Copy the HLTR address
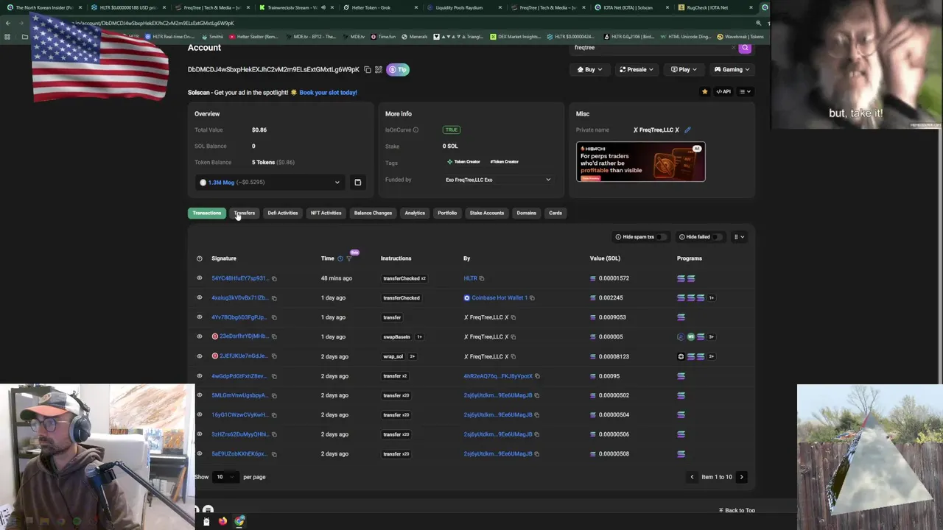This screenshot has height=530, width=943. [x=482, y=278]
